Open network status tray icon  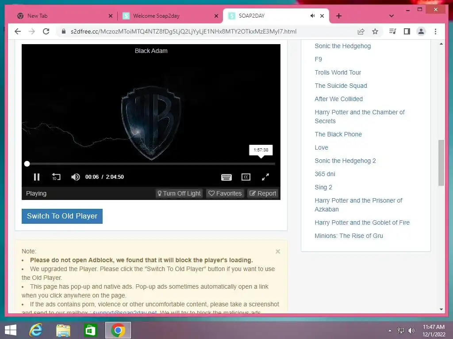401,331
